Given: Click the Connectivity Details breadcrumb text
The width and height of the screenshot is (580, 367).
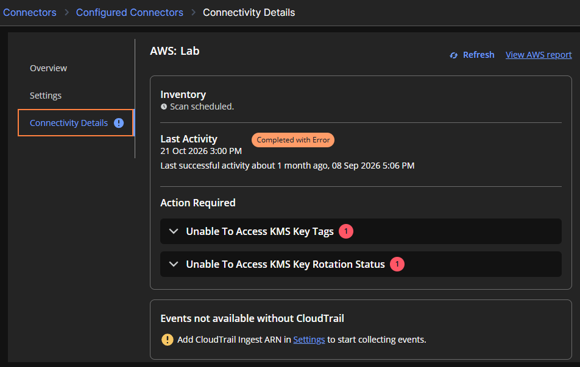Looking at the screenshot, I should (x=249, y=13).
